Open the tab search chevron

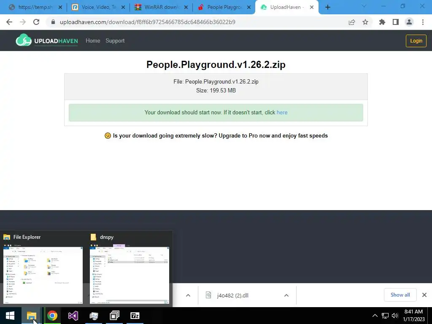click(364, 6)
